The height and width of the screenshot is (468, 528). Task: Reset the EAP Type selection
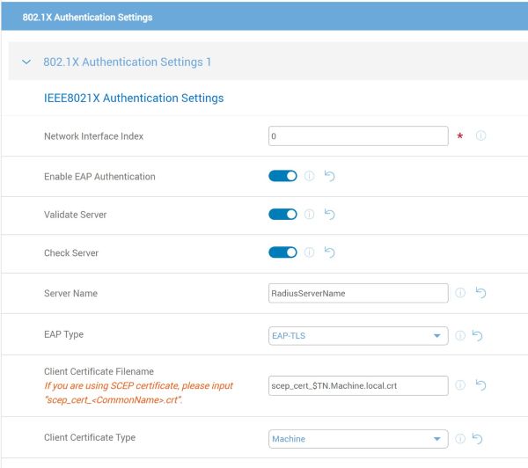480,335
